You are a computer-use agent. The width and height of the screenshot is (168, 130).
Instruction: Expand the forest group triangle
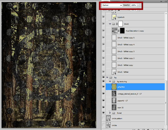tap(110, 113)
